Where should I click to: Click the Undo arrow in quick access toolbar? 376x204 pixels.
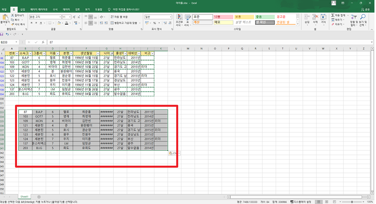tap(7, 34)
